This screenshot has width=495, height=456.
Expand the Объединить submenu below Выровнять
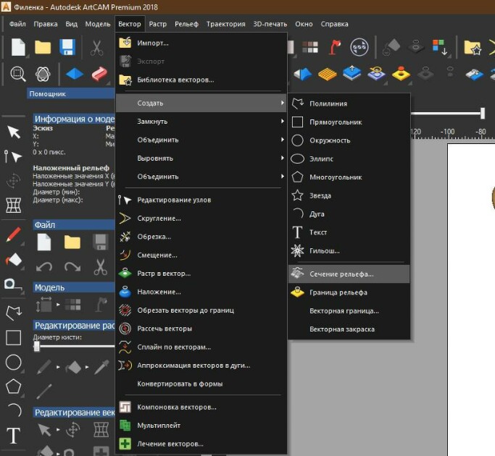[x=201, y=177]
